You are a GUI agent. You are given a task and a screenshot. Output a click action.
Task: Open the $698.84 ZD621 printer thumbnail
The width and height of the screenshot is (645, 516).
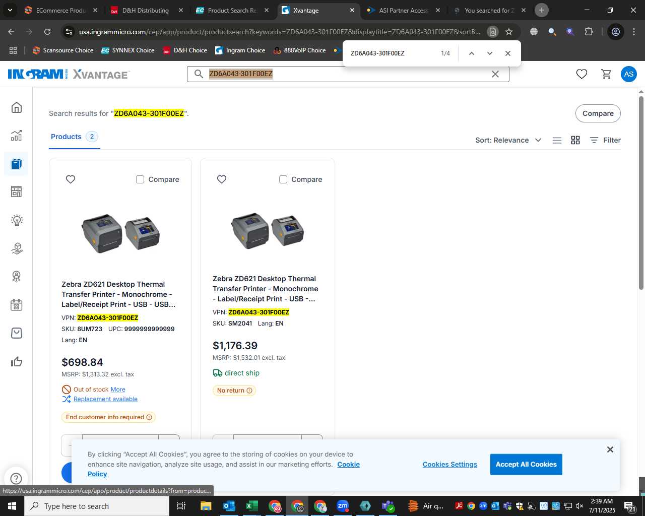120,233
